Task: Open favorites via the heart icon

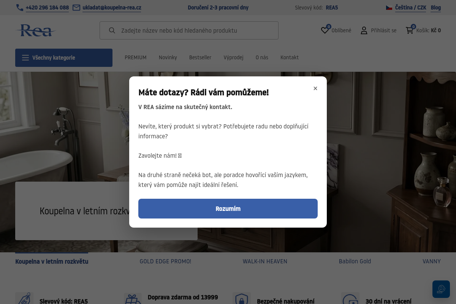Action: pos(325,30)
